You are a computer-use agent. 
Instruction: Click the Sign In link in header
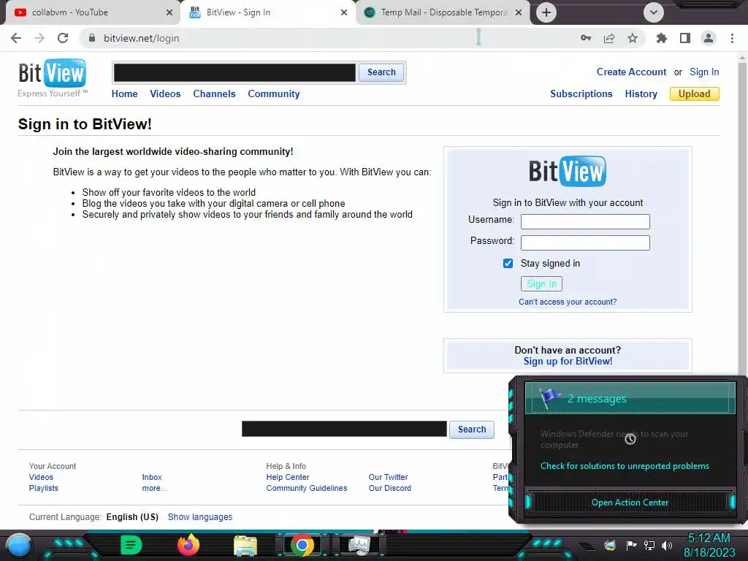click(704, 72)
